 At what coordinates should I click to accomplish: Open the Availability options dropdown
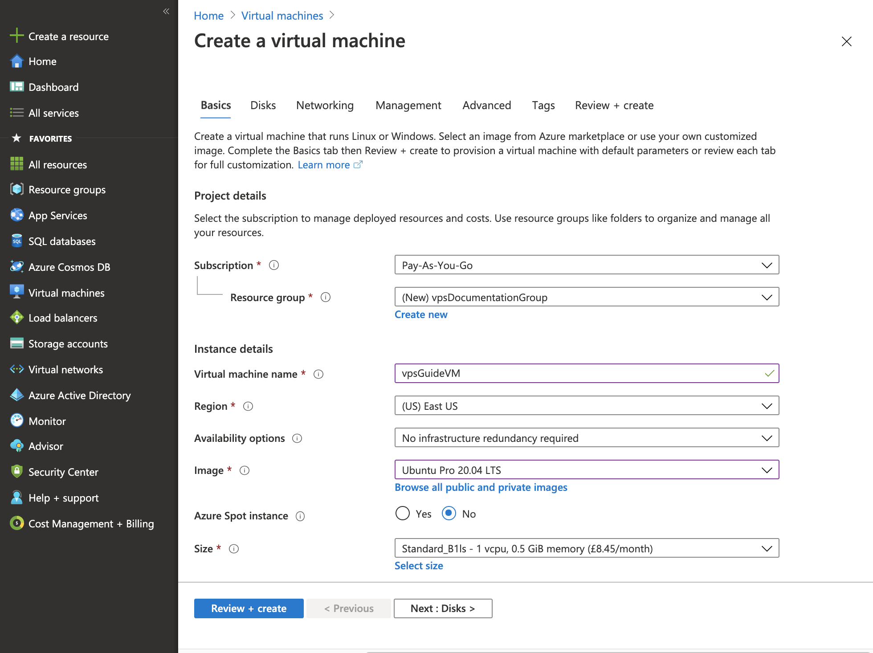586,438
